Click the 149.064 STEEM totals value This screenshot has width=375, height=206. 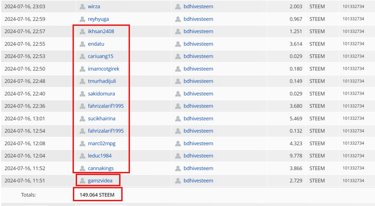[x=97, y=195]
